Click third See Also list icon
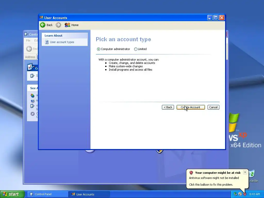Screen dimensions: 264x198 pos(32,106)
